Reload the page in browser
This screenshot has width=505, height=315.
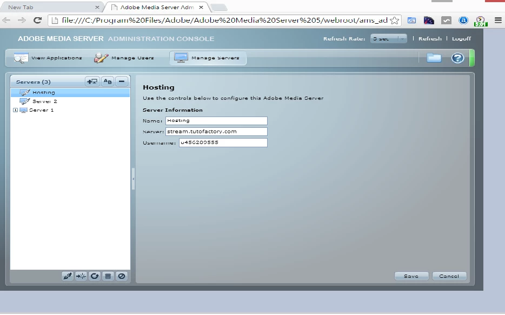[37, 20]
